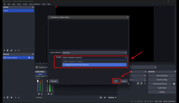The image size is (179, 103).
Task: Open the Scene Collection menu
Action: pyautogui.click(x=34, y=4)
